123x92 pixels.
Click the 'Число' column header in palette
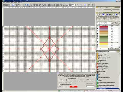pos(116,25)
